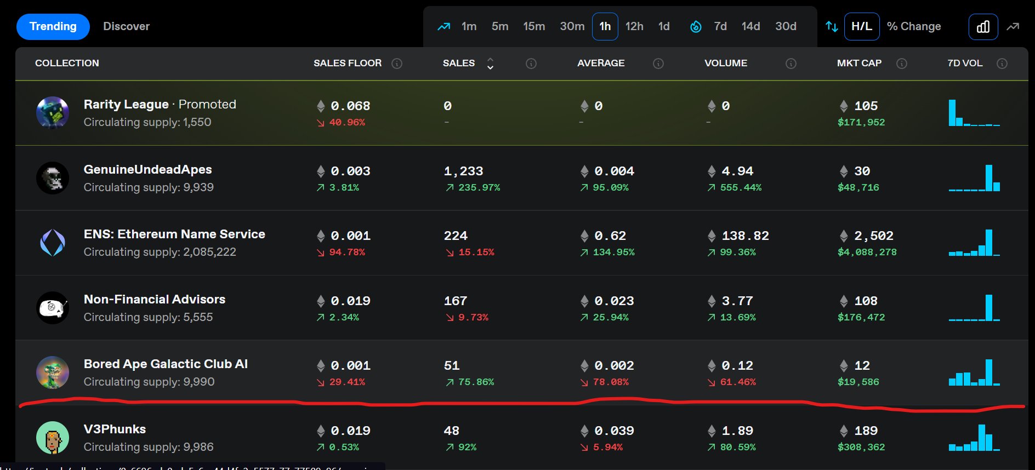
Task: Click the flame icon before 7d
Action: 696,26
